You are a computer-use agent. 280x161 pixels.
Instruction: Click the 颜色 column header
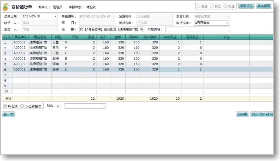click(x=58, y=37)
